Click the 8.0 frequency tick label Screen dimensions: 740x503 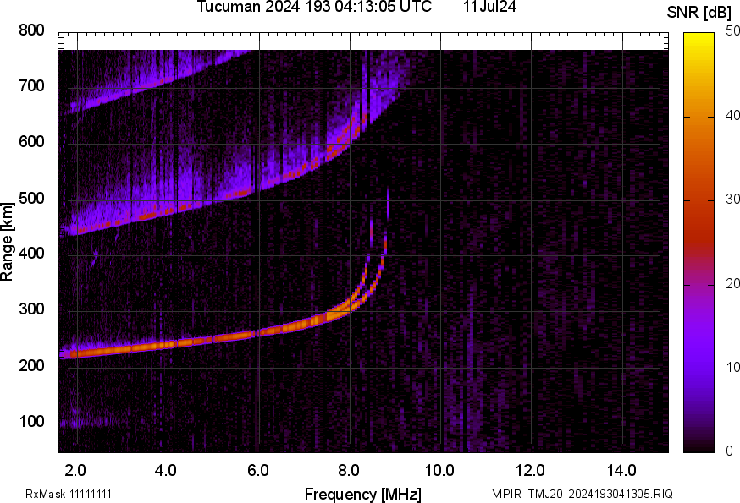350,470
